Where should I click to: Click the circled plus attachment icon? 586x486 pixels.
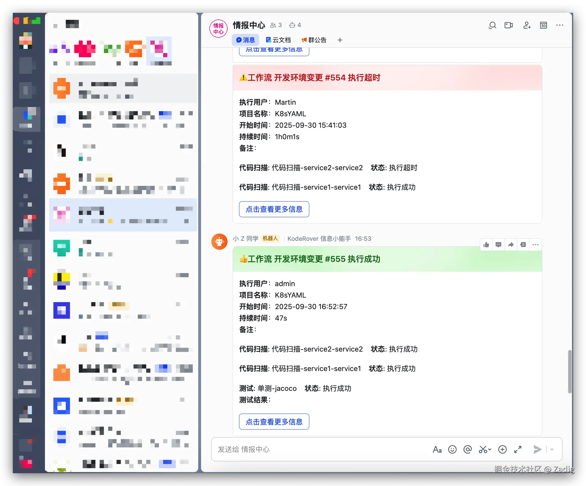[x=502, y=450]
